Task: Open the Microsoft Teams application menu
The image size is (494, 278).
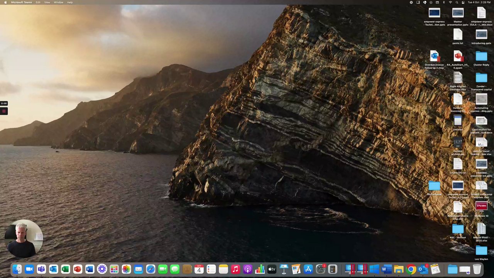Action: point(21,2)
